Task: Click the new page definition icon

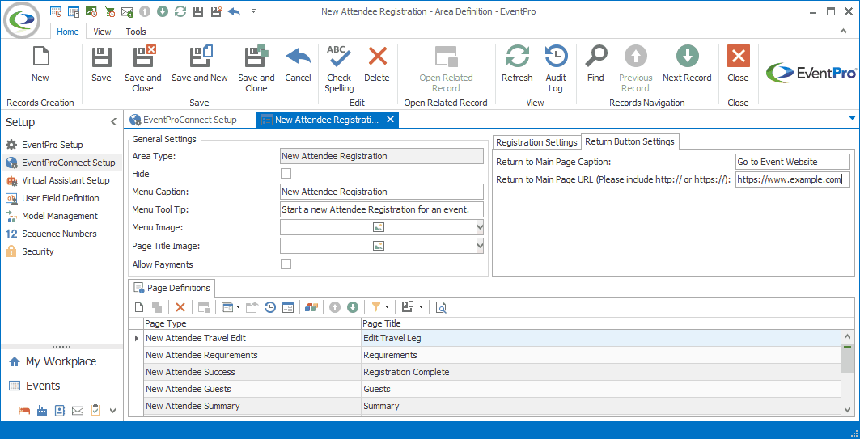Action: [139, 307]
